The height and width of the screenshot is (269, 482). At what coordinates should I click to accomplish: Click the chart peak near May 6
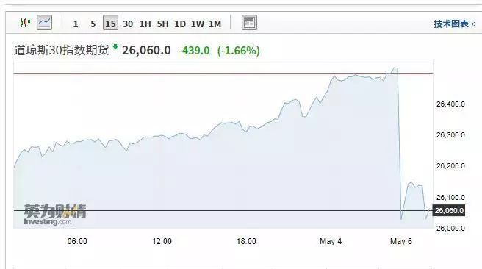[x=395, y=68]
